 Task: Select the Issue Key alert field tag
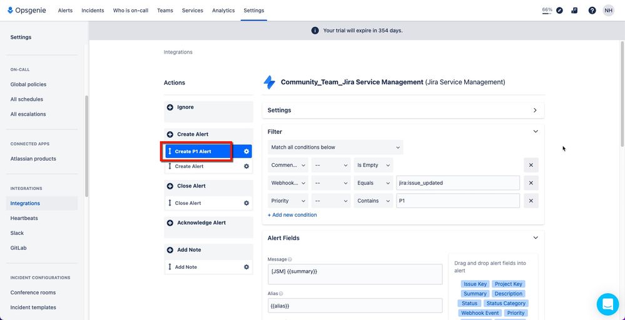(475, 284)
